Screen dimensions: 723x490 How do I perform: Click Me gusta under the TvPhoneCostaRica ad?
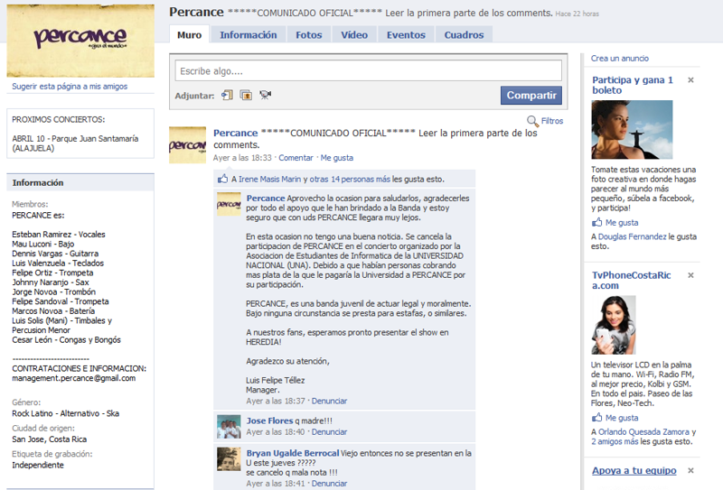pyautogui.click(x=622, y=418)
